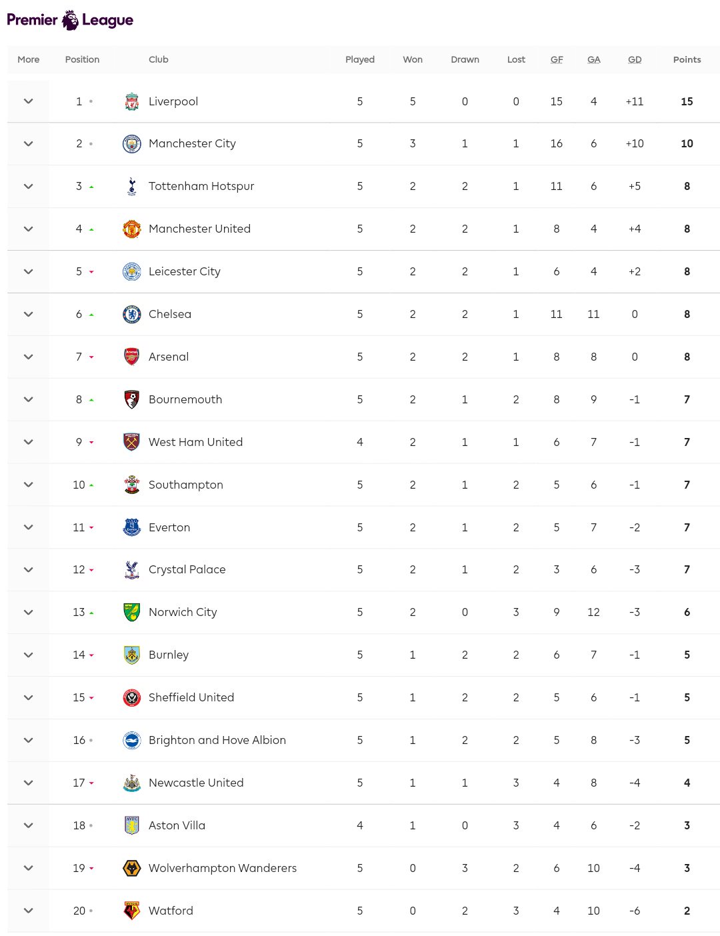The height and width of the screenshot is (936, 720).
Task: Expand more info for West Ham United
Action: (x=28, y=442)
